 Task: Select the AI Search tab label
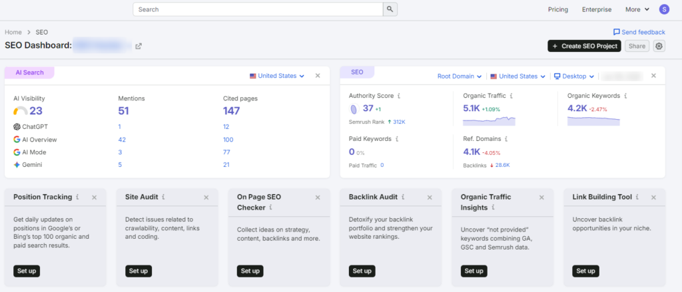29,73
